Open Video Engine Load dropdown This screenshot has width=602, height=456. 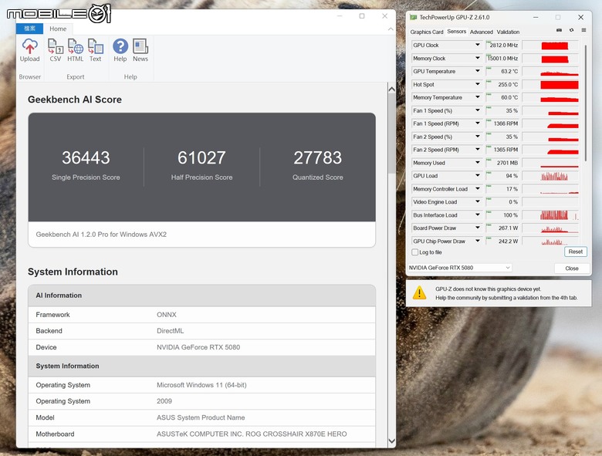pos(477,201)
